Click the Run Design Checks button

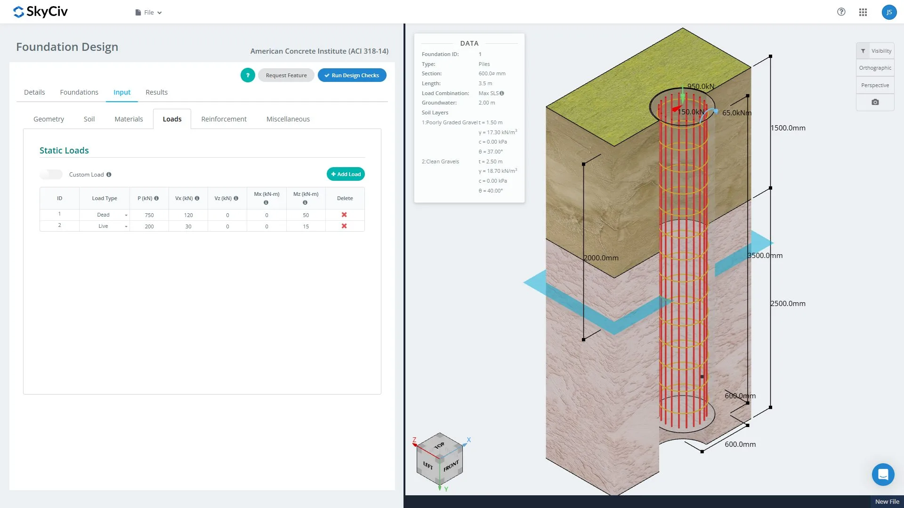point(352,75)
